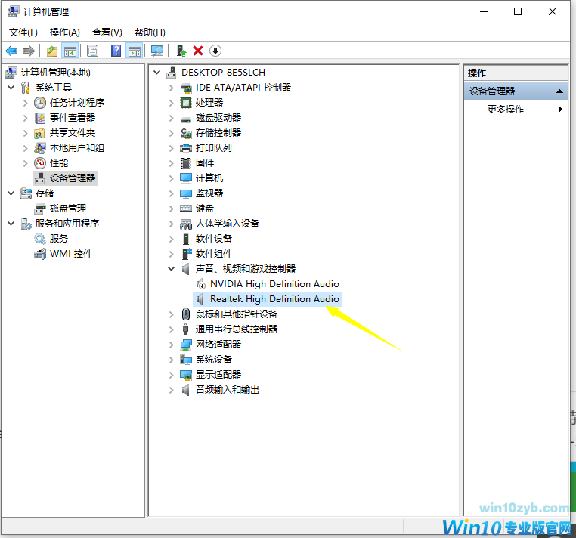Select 设备管理器 in the left tree
The height and width of the screenshot is (538, 576).
tap(73, 178)
